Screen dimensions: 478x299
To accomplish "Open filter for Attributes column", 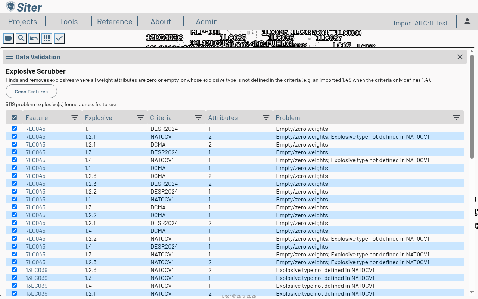I will pyautogui.click(x=266, y=117).
